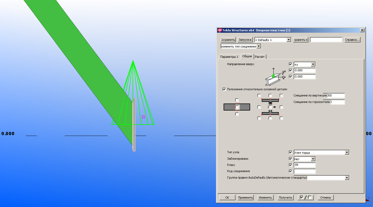Click the Tekla Structures logo in title bar
Viewport: 373px width, 207px height.
(220, 30)
